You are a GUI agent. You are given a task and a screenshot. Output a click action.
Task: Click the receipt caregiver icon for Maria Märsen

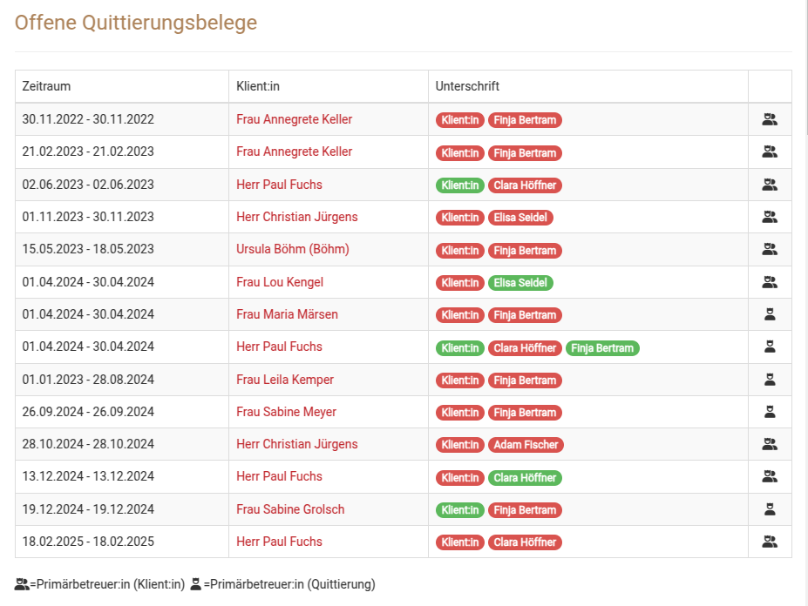point(769,314)
